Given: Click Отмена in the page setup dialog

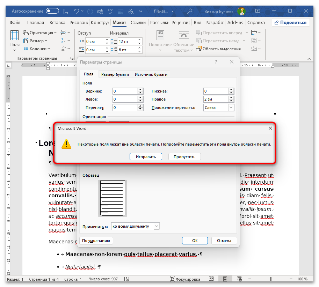Looking at the screenshot, I should click(x=224, y=241).
